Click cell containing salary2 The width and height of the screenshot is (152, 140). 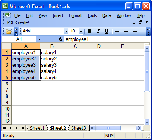52,59
